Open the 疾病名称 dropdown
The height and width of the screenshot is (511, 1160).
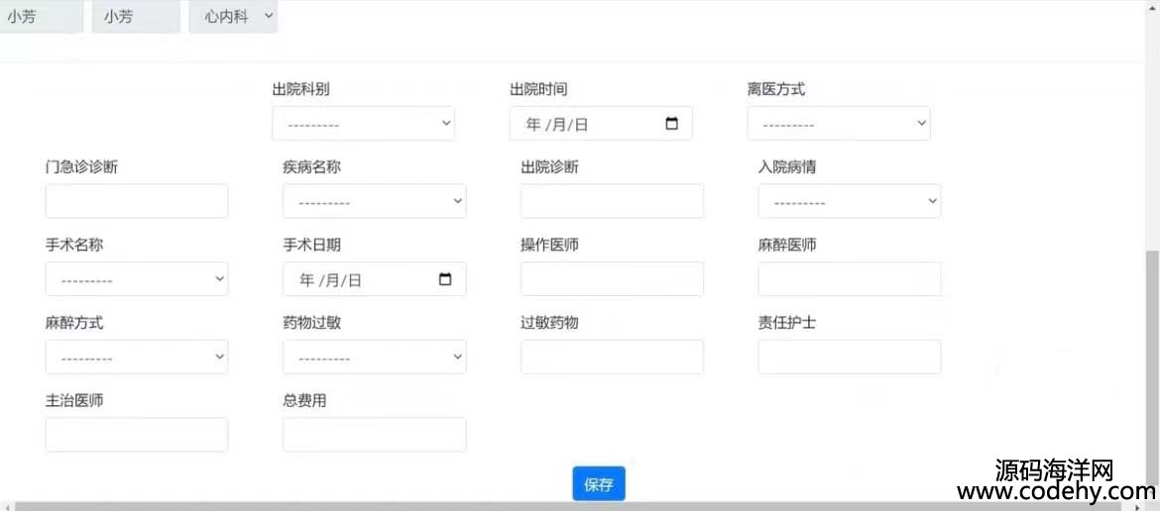(375, 201)
